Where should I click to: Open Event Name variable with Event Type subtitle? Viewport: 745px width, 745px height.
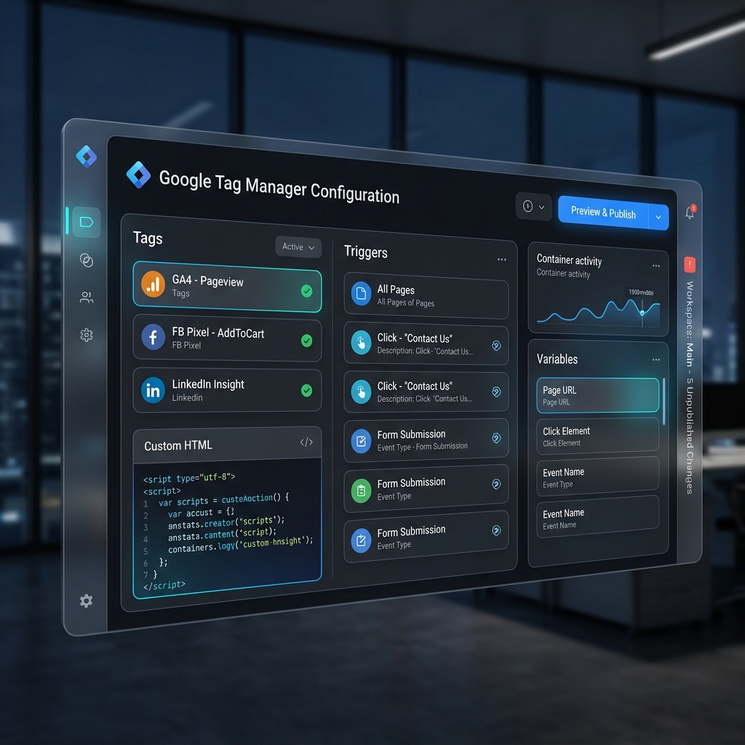(598, 476)
